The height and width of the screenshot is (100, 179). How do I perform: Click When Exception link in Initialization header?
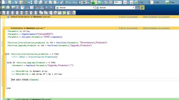coord(156,28)
